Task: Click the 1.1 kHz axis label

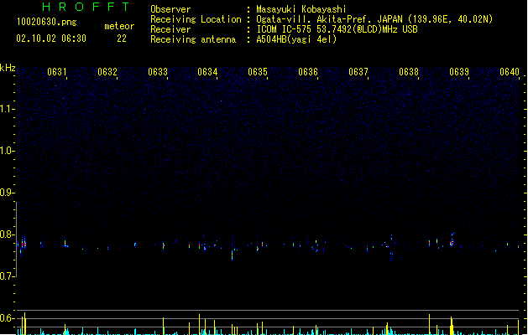Action: pyautogui.click(x=7, y=109)
